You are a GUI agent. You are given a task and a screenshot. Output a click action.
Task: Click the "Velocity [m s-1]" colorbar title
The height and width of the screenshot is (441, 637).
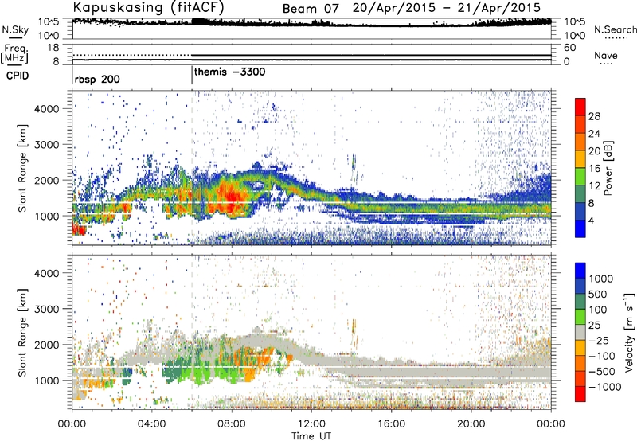[629, 333]
